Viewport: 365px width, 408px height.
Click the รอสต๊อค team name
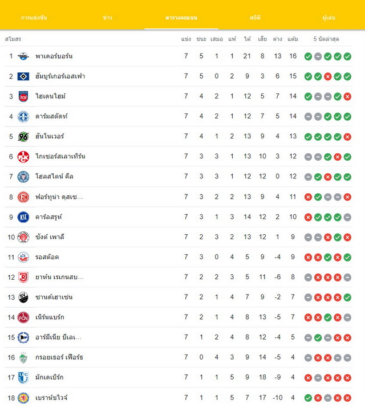pos(47,257)
